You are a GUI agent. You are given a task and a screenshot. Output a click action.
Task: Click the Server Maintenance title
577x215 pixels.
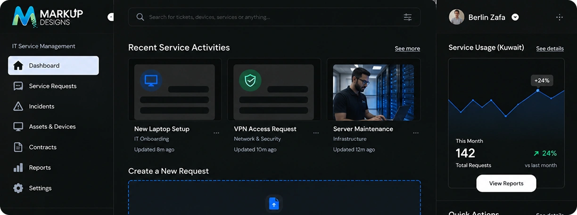pyautogui.click(x=363, y=129)
